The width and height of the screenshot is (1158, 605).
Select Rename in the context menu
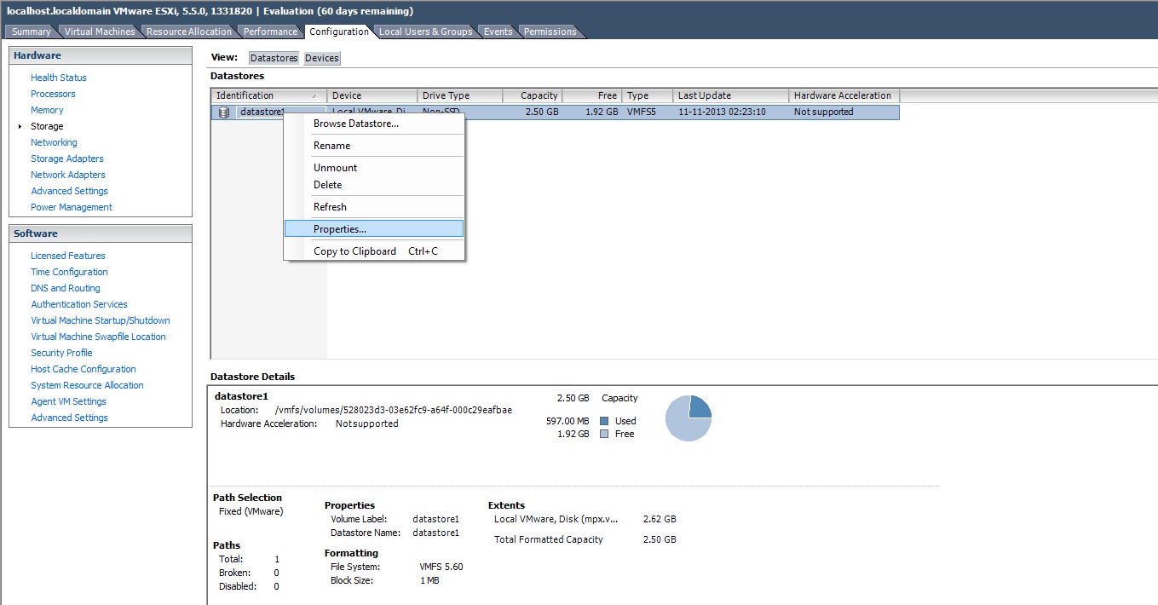375,146
